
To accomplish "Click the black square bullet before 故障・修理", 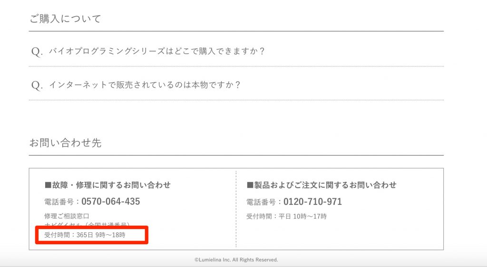I will (48, 185).
